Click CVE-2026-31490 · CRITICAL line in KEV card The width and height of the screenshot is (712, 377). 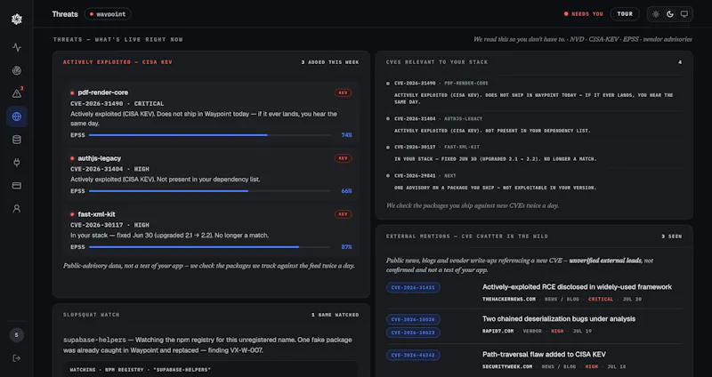point(117,104)
